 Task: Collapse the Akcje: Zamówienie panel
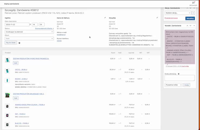[194, 8]
